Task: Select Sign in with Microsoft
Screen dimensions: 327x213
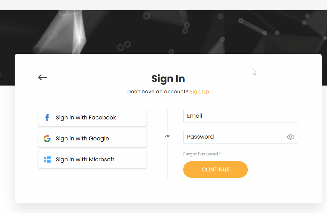Action: click(92, 160)
